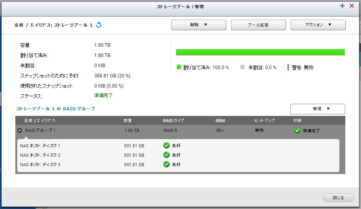This screenshot has width=361, height=209.
Task: Click the green check icon for ディスク 3
Action: (167, 164)
